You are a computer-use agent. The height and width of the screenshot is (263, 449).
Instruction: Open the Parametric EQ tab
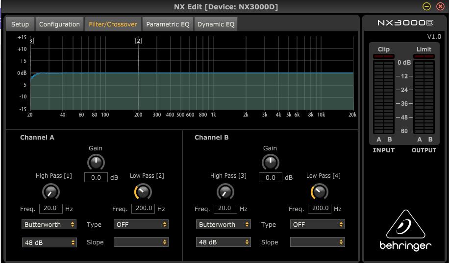(x=168, y=24)
